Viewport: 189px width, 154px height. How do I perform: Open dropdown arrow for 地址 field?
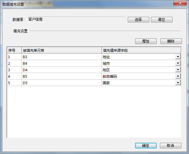178,57
